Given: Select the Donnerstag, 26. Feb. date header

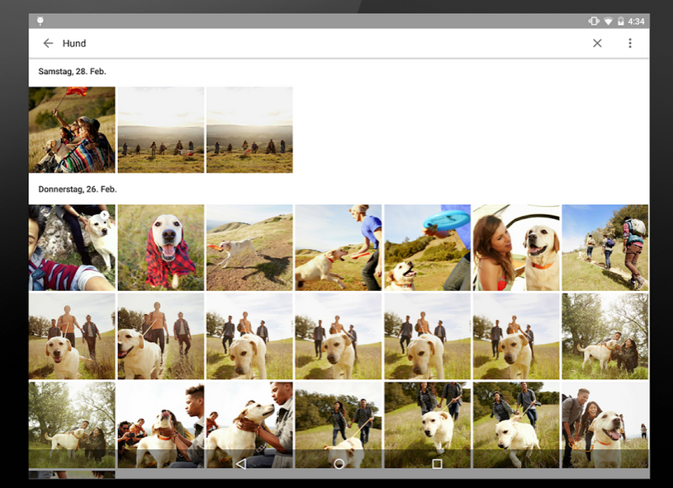Looking at the screenshot, I should [x=78, y=190].
